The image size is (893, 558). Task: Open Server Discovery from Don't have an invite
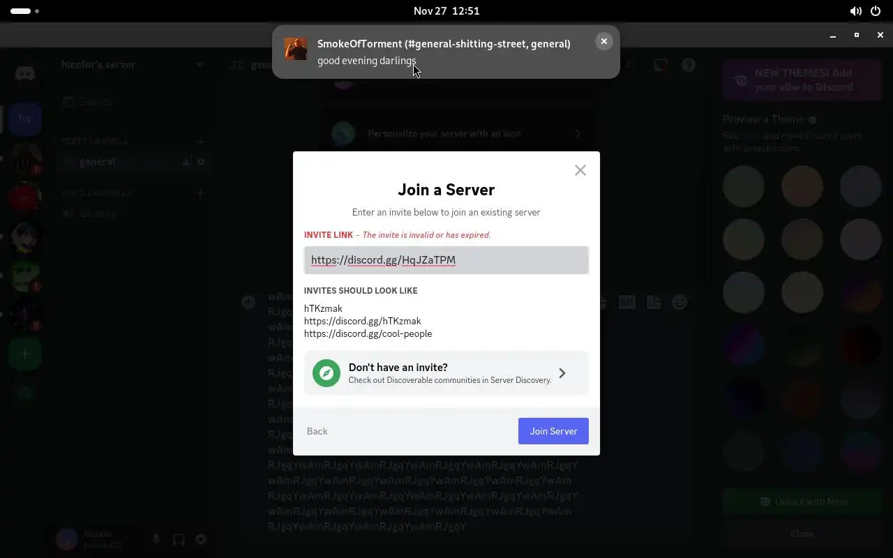point(446,373)
